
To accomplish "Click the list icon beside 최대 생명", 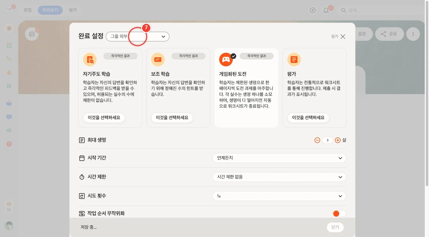I will coord(82,140).
